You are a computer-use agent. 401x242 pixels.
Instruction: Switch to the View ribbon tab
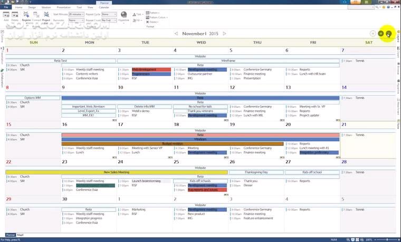tap(90, 7)
